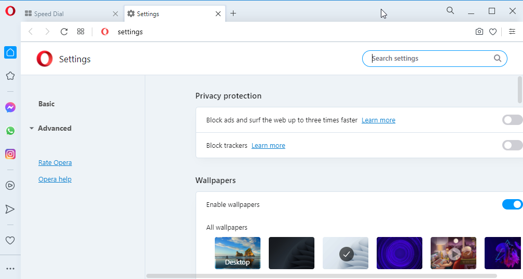Open WhatsApp in sidebar
This screenshot has height=279, width=523.
[10, 131]
